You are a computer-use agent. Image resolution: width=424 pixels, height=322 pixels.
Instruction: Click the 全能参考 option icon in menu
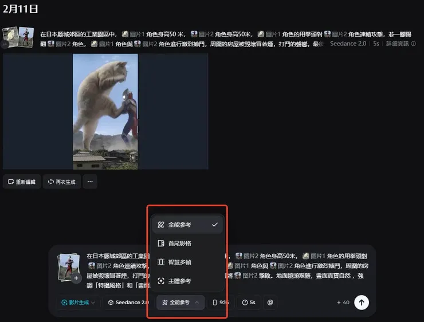[161, 225]
